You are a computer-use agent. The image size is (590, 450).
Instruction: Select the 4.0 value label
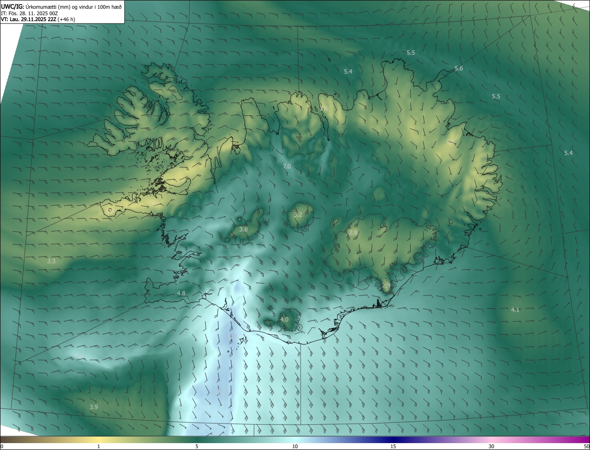click(284, 319)
